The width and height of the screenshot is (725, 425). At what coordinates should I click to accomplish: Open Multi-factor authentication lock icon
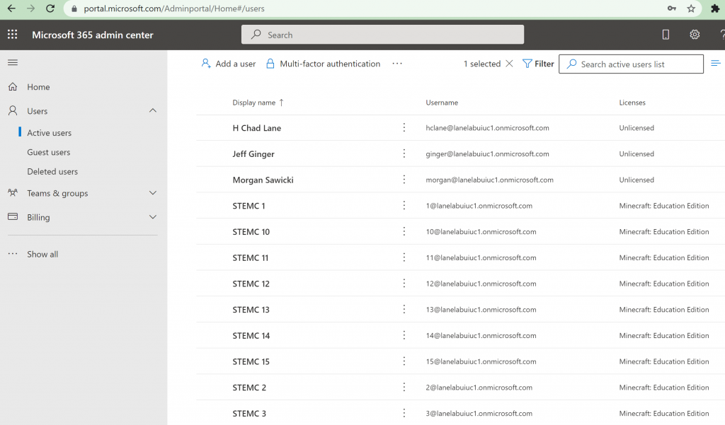click(x=270, y=64)
